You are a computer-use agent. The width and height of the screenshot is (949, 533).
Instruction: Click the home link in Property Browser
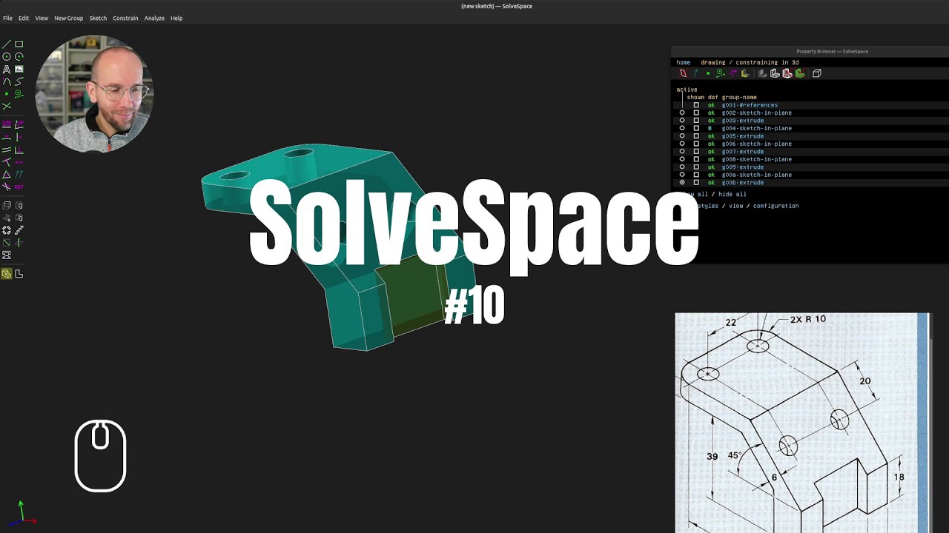tap(683, 62)
